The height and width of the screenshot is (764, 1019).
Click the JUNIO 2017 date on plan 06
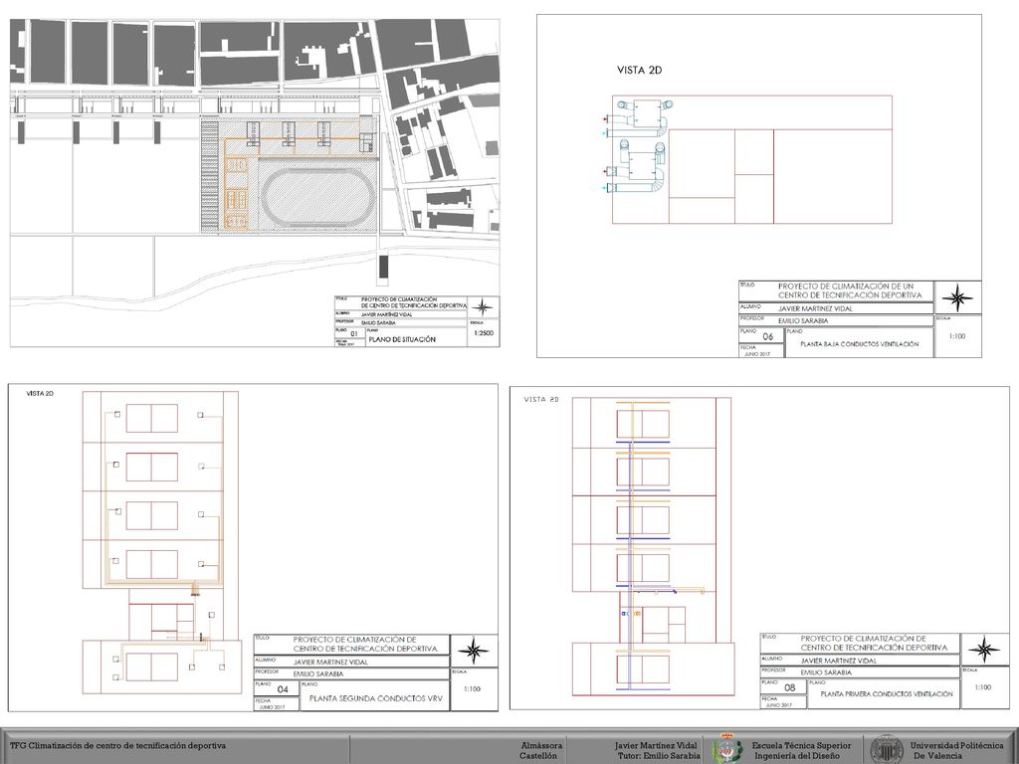[x=757, y=354]
